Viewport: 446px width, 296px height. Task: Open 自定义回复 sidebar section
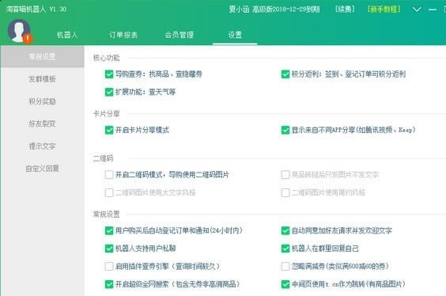(x=42, y=169)
